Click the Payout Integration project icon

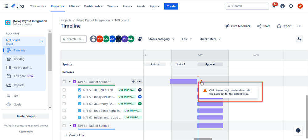tap(8, 22)
